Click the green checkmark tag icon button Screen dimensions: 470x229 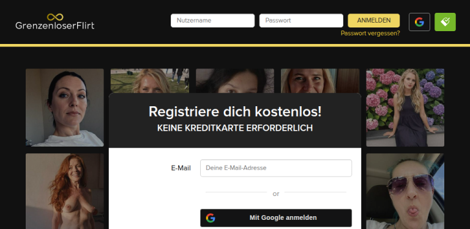pos(445,22)
